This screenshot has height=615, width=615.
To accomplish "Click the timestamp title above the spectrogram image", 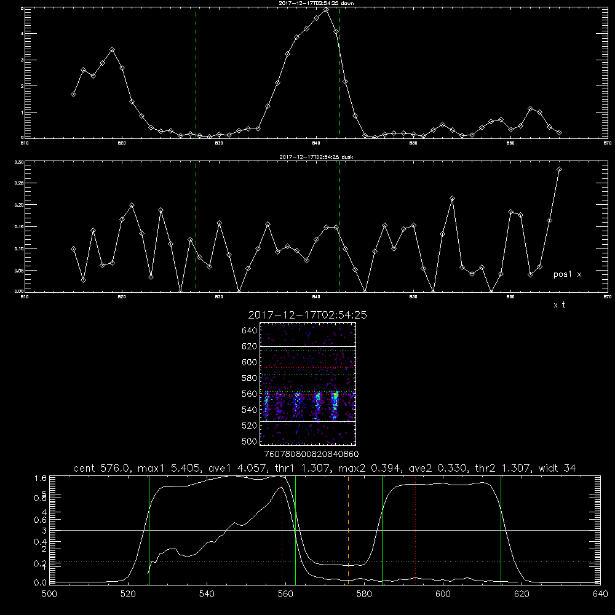I will (307, 315).
